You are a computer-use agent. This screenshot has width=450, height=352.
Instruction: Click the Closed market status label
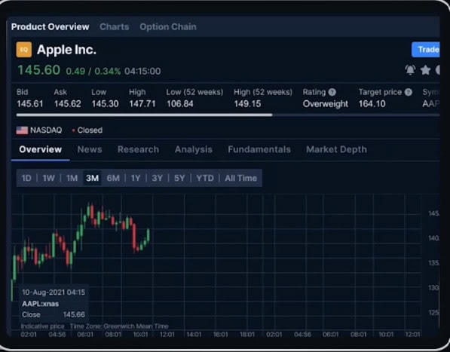(x=90, y=130)
